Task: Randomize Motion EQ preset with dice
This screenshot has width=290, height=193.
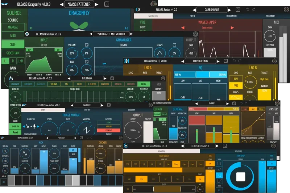Action: tap(225, 61)
